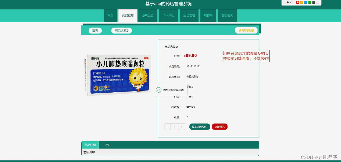Open 系统公告 navigation item
Screen dimensions: 341x162
point(148,16)
